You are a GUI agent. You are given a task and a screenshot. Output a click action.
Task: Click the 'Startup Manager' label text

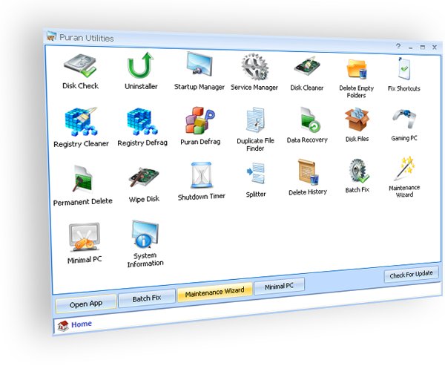200,87
